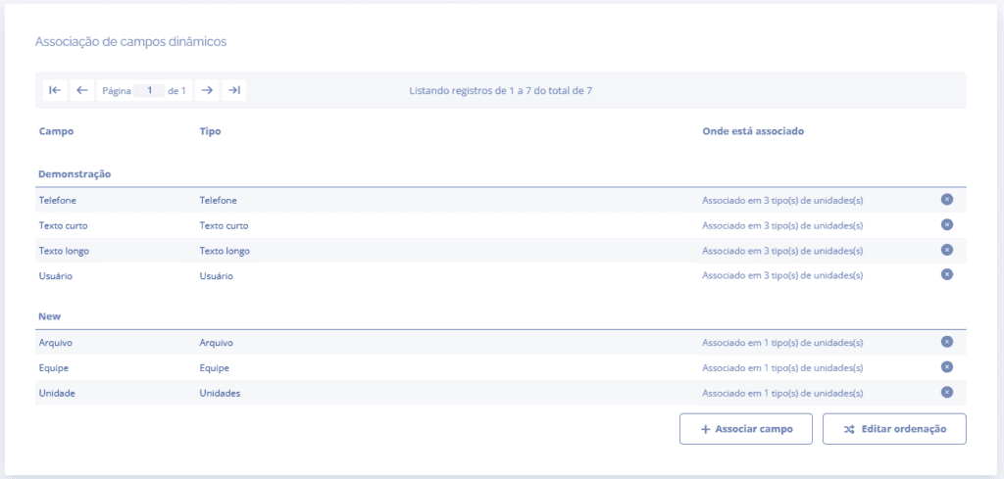Screen dimensions: 1004x479
Task: Click the Associação de campos dinâmicos title
Action: (130, 41)
